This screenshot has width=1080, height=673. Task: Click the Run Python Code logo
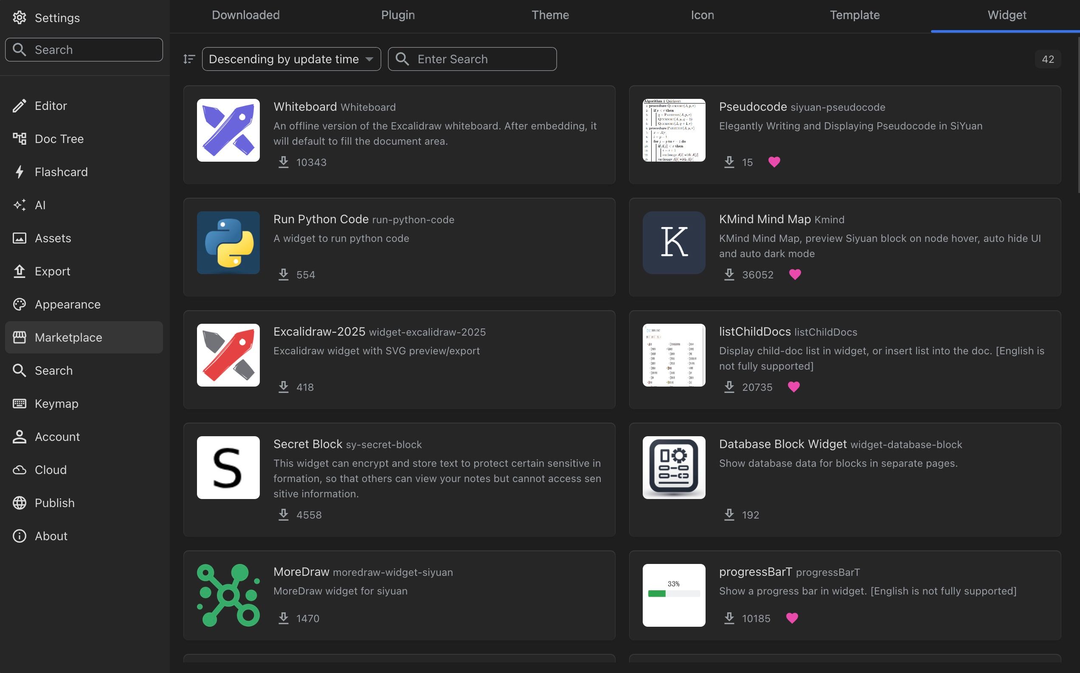[228, 243]
